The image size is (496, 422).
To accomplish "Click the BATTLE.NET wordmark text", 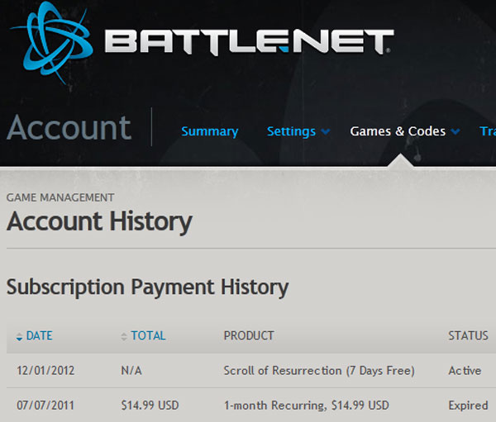I will point(248,42).
